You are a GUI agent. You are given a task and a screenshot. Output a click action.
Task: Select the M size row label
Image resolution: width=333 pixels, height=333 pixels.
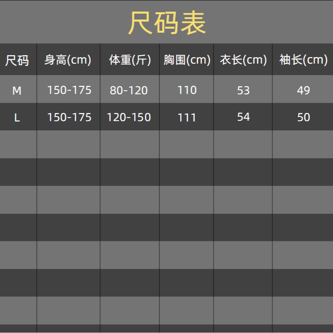click(18, 90)
